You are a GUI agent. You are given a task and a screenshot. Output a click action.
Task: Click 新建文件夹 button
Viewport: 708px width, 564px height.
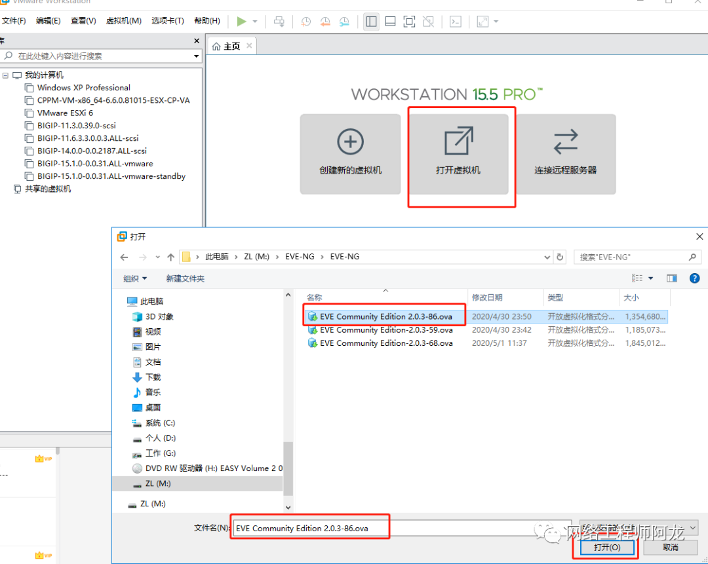click(185, 278)
